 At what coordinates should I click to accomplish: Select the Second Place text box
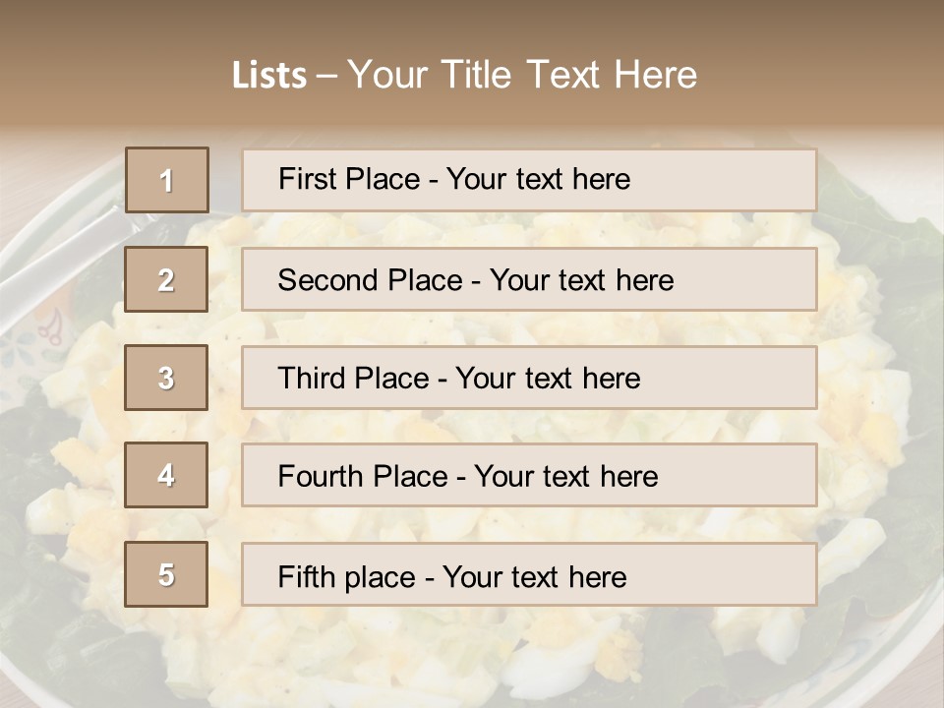point(529,279)
